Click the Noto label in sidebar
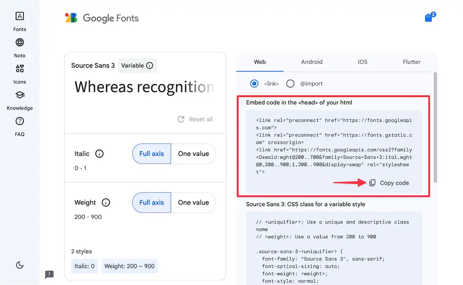This screenshot has width=463, height=285. click(x=20, y=55)
